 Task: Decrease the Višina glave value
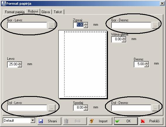pos(124,41)
